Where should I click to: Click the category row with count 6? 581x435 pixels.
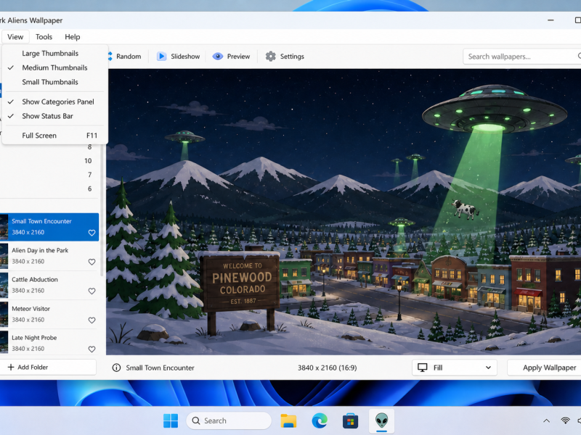tap(49, 188)
